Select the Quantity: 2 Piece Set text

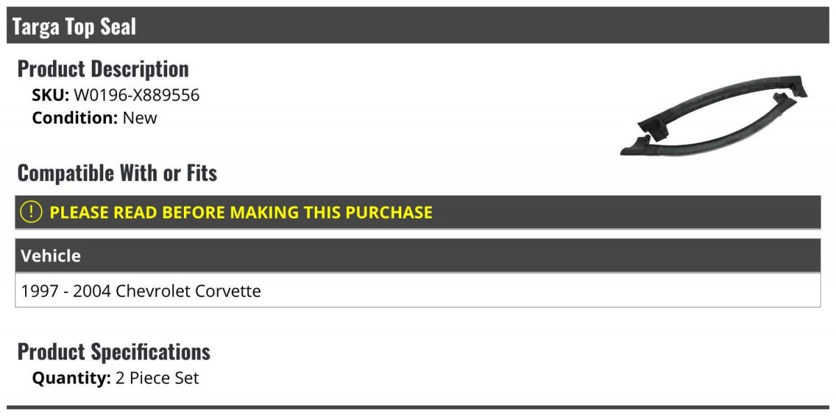tap(116, 378)
